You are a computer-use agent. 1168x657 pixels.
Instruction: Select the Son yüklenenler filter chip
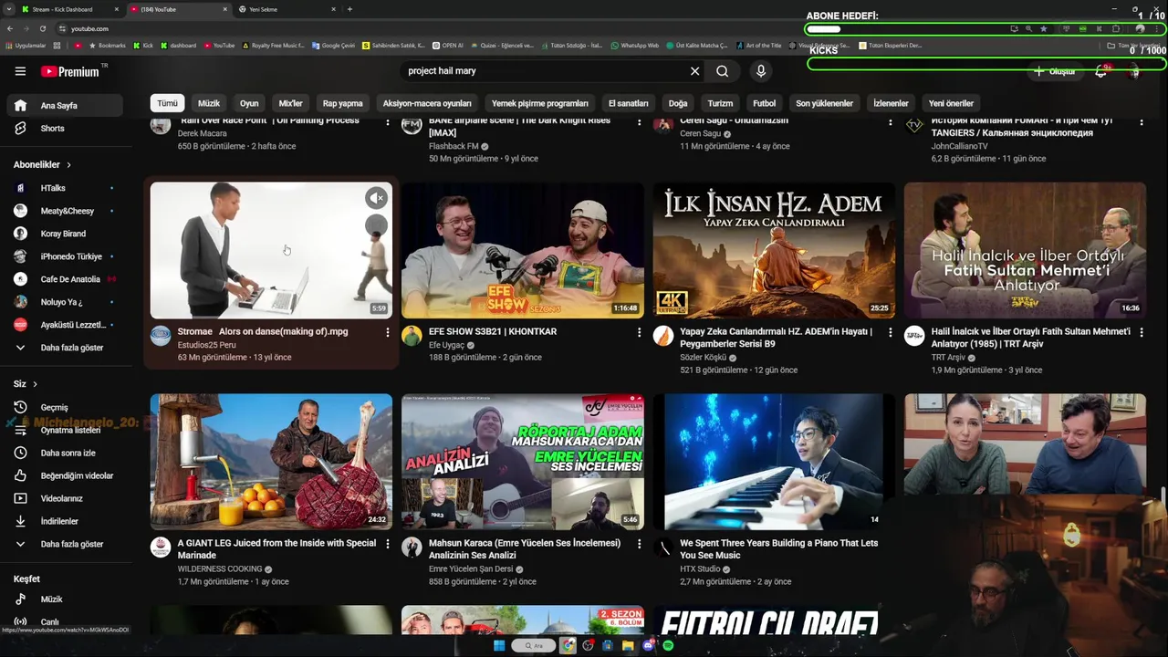coord(824,104)
